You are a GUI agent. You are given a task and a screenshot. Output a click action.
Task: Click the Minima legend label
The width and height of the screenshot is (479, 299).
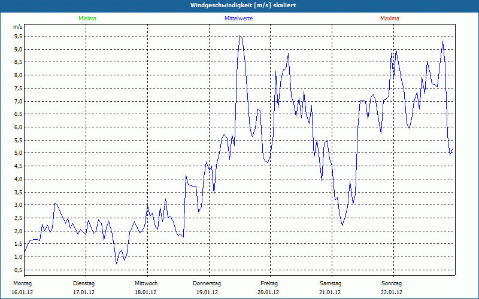[x=87, y=19]
